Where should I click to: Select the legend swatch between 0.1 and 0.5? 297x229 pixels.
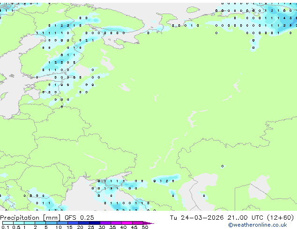point(8,223)
